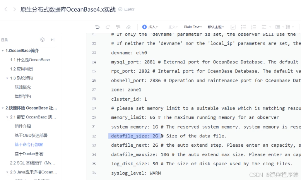Viewport: 301px width, 180px height.
Task: Open 2.1 部署 OceanBase outline entry
Action: coord(33,117)
